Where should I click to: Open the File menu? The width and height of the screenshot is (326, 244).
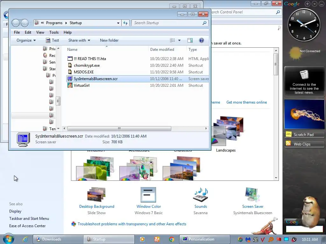pos(17,32)
